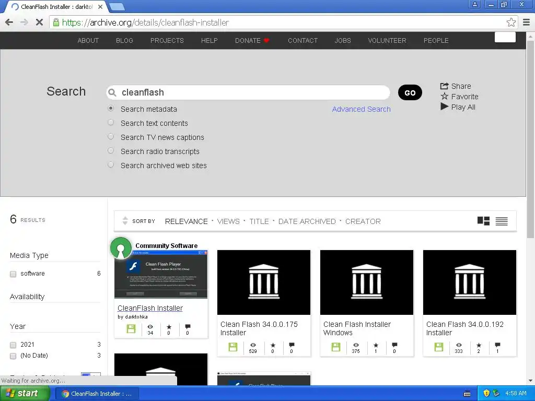Click the page vertical scrollbar thumb
The width and height of the screenshot is (535, 401).
coord(530,139)
